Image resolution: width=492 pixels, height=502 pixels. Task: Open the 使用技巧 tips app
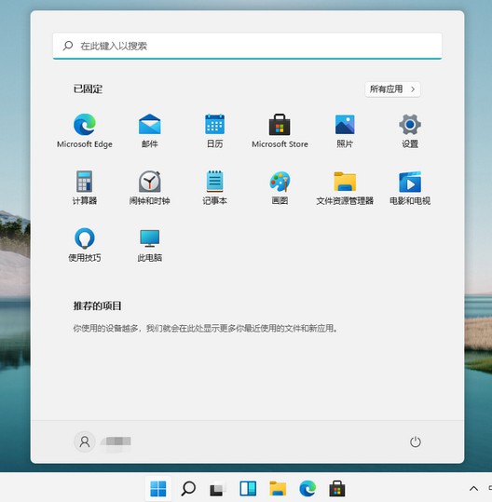click(x=85, y=245)
